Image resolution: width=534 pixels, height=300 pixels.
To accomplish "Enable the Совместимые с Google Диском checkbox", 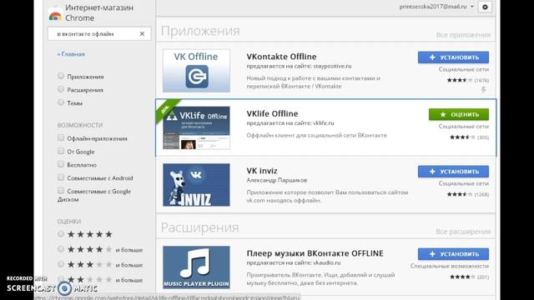I will 61,191.
